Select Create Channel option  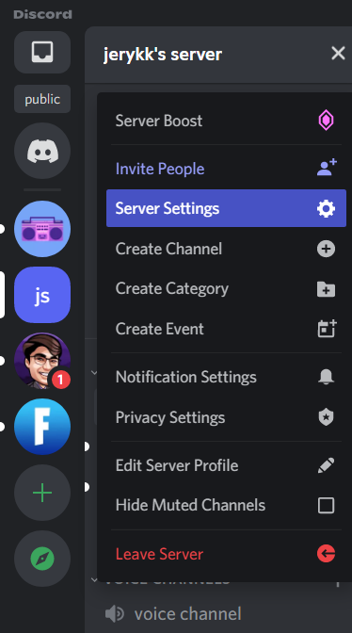point(226,249)
